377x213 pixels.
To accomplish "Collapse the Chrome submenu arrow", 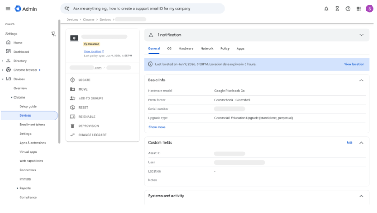I will tap(11, 97).
